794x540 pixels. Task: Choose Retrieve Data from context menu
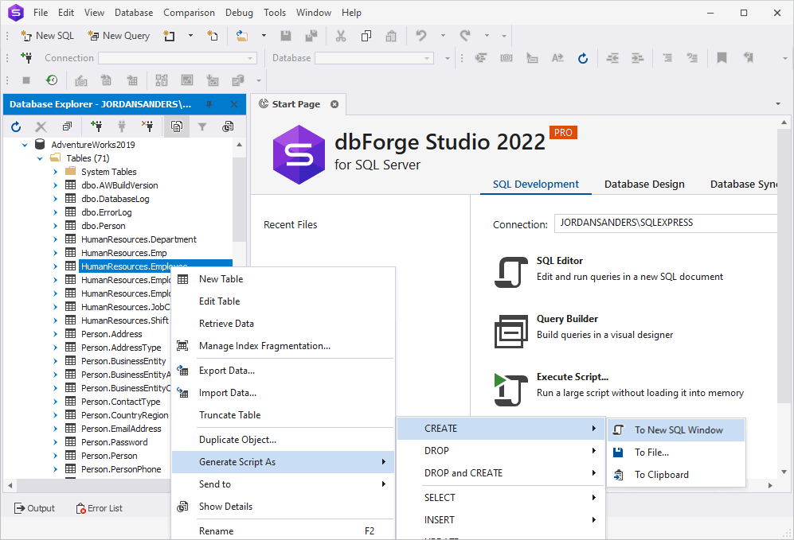283,324
